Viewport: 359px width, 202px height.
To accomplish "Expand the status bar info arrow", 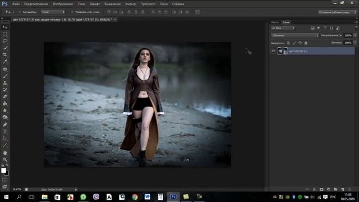I will (76, 190).
